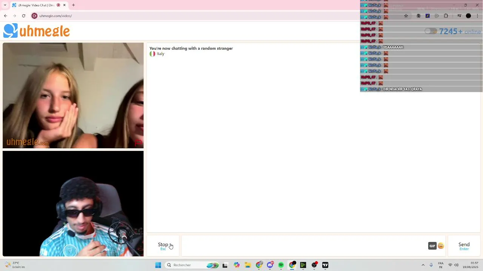Go forward in the browser
This screenshot has width=483, height=271.
click(14, 16)
